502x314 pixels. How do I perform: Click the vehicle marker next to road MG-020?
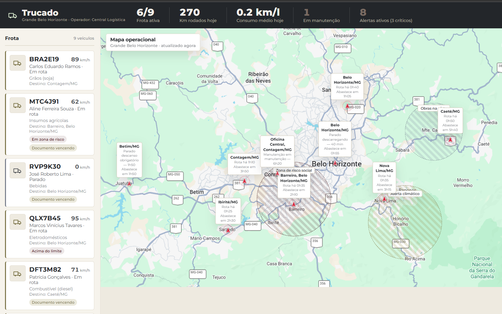pos(347,106)
